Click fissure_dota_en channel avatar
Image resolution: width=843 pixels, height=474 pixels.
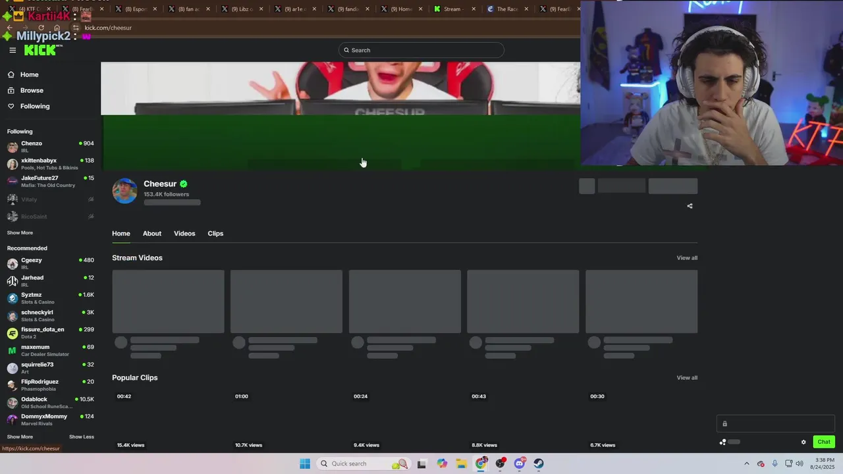point(13,333)
